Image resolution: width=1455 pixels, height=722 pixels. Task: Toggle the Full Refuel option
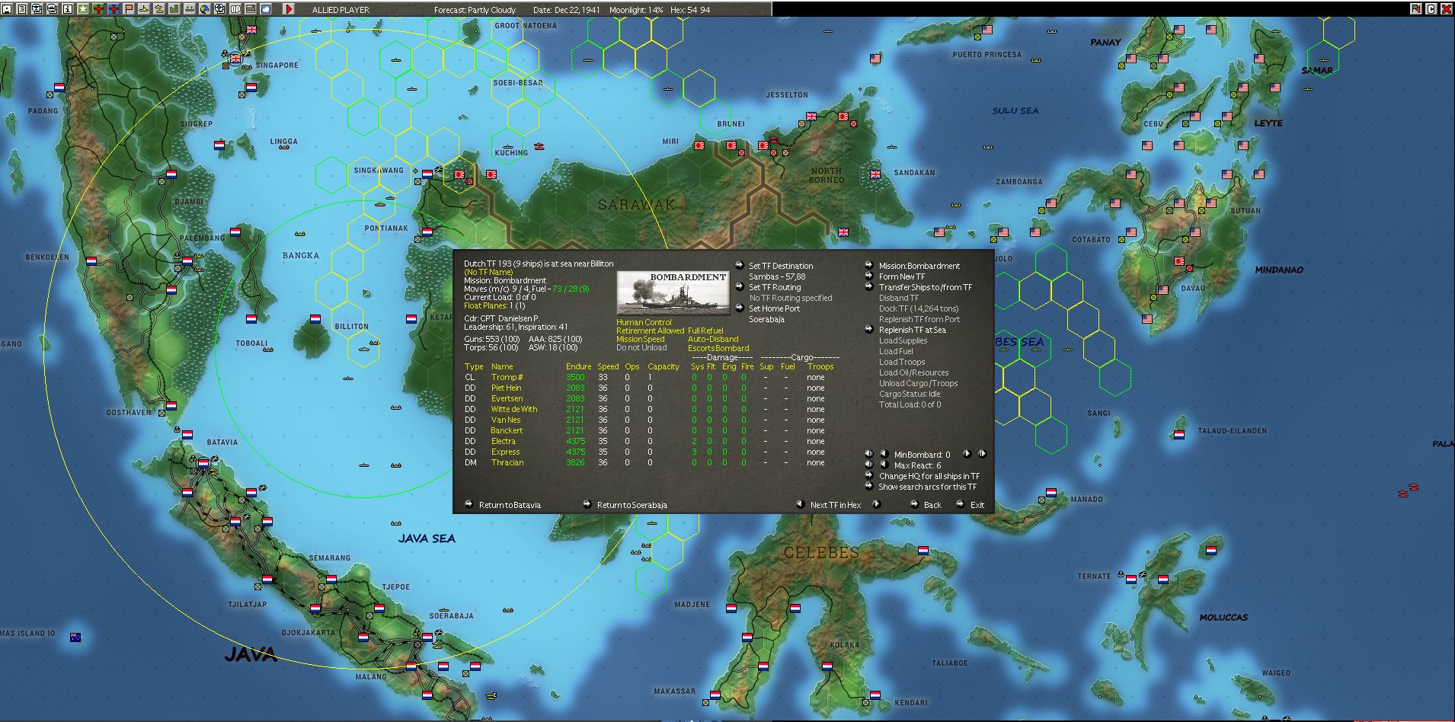pyautogui.click(x=705, y=331)
